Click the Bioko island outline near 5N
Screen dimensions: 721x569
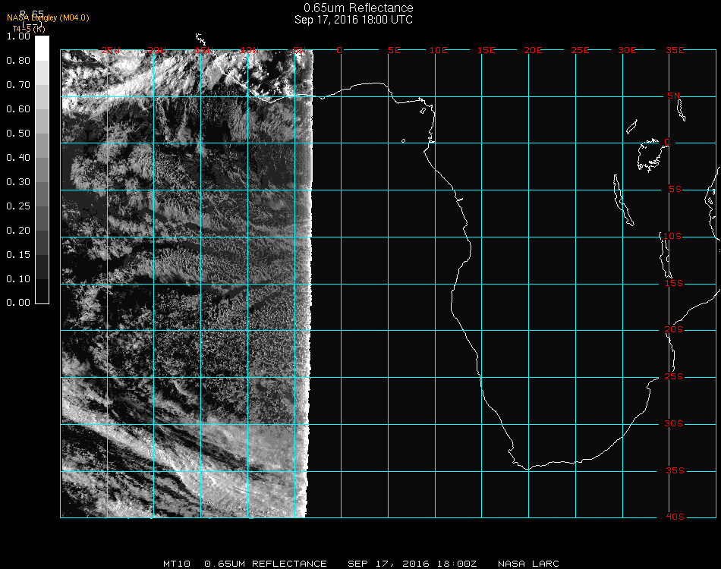point(423,111)
